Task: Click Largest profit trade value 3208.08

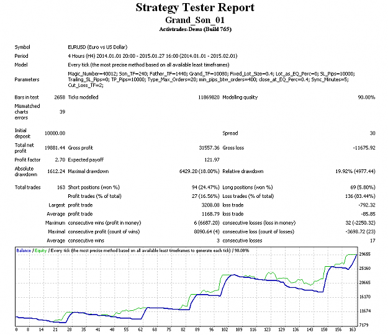Action: click(x=210, y=205)
